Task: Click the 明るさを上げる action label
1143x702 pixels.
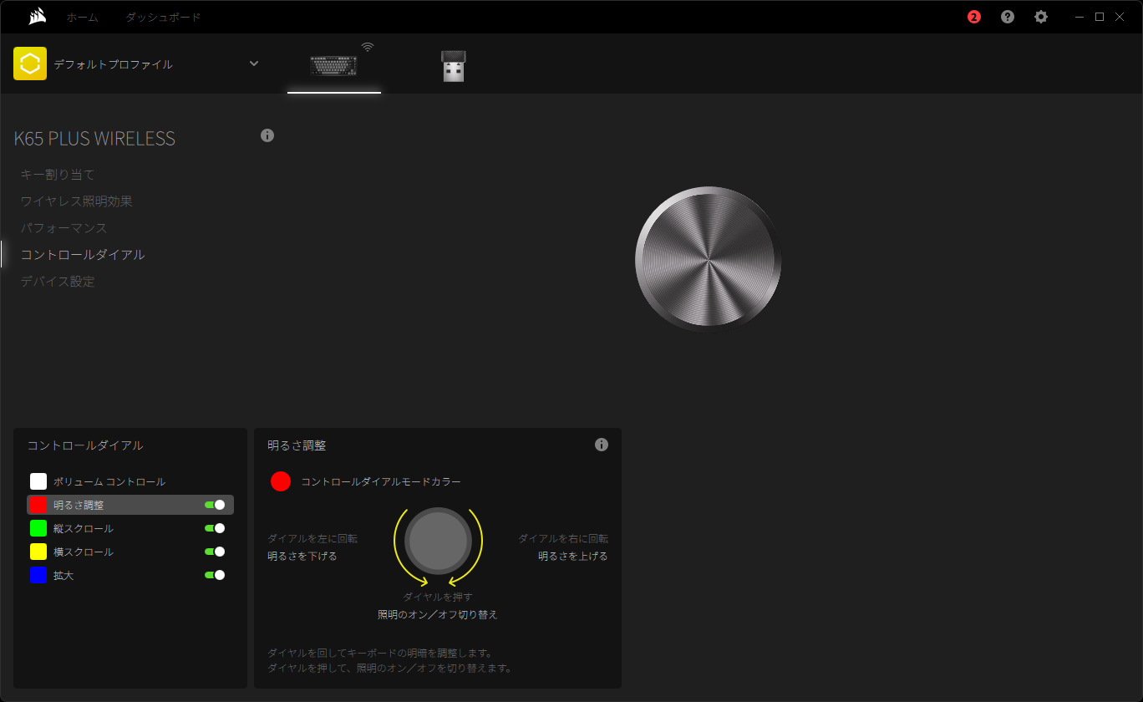Action: click(x=573, y=556)
